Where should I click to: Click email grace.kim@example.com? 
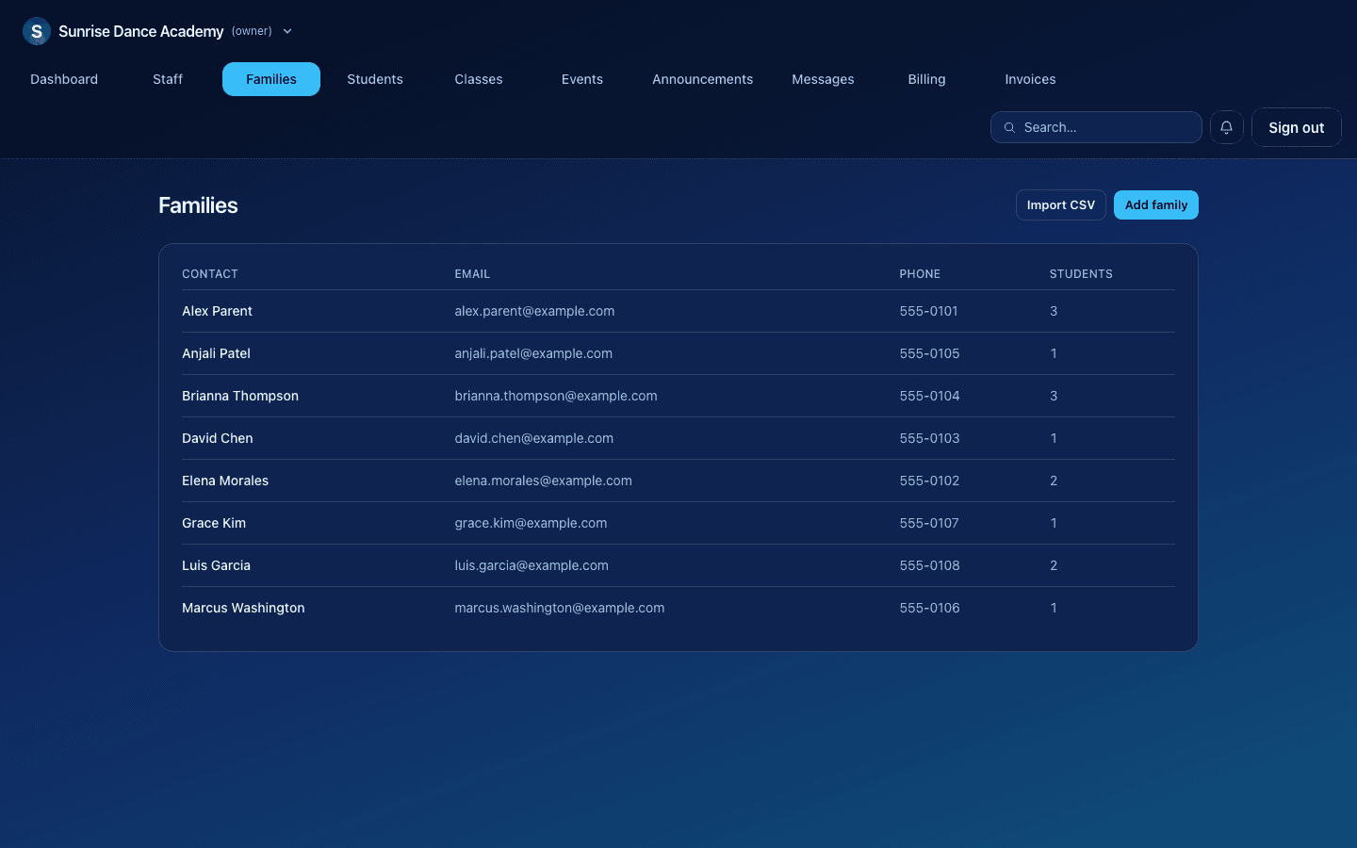[x=531, y=523]
